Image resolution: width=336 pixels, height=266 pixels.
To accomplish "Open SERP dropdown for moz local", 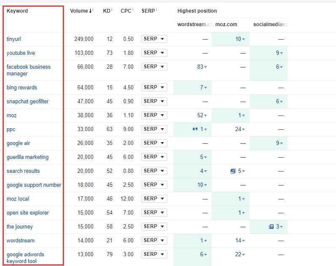I will click(154, 199).
